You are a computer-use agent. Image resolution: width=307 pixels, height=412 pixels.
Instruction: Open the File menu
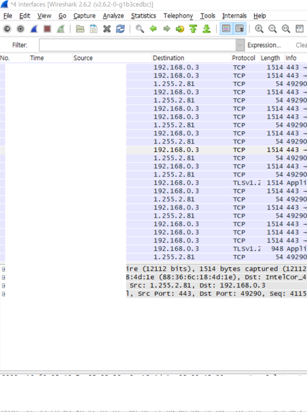point(7,16)
